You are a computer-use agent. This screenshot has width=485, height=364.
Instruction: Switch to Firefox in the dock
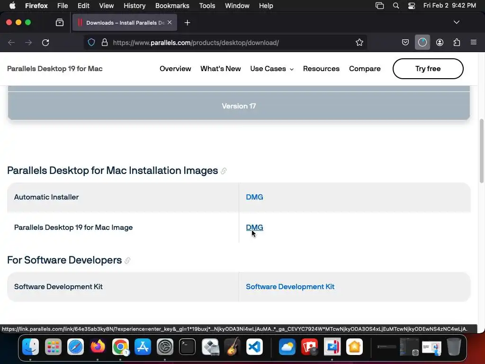pos(98,346)
